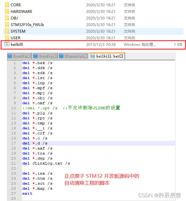The width and height of the screenshot is (186, 201).
Task: Select the keilkill.bat tab
Action: [107, 56]
